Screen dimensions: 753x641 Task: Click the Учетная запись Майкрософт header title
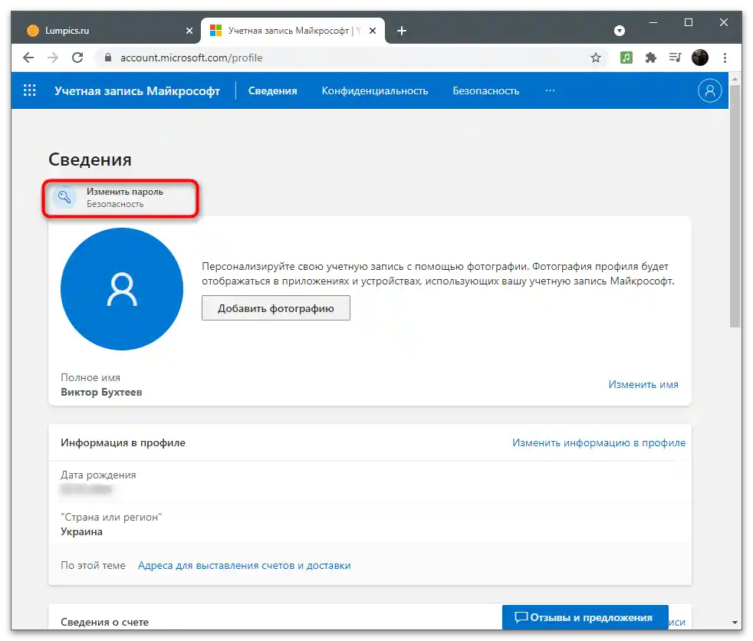(x=136, y=90)
